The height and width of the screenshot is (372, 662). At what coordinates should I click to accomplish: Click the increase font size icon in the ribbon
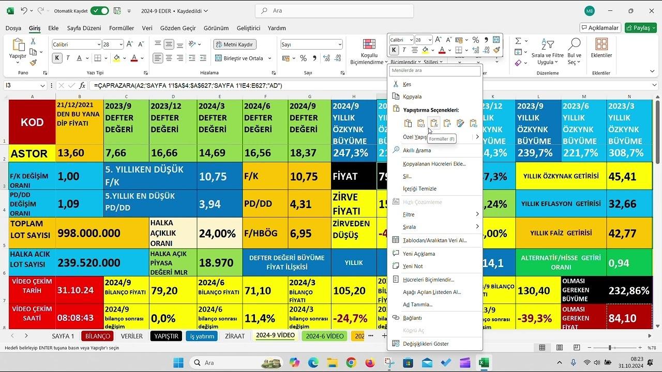[129, 44]
